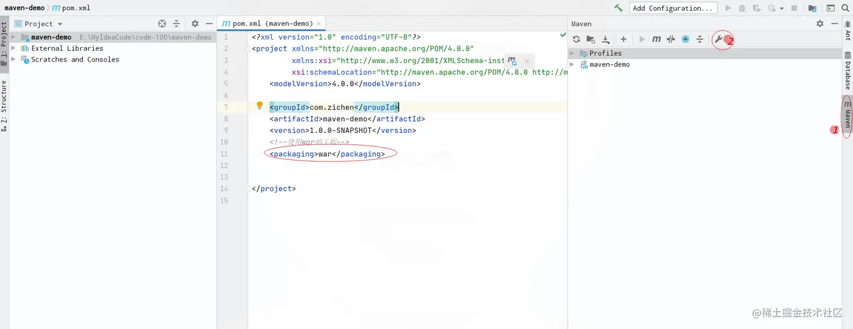Open Project panel gear options
The width and height of the screenshot is (853, 329).
[195, 24]
